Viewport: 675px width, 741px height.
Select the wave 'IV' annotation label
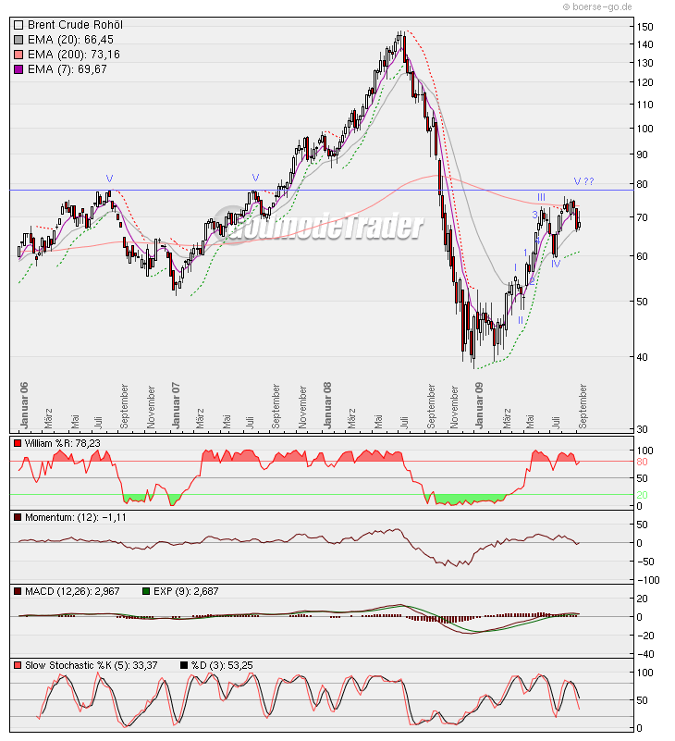556,264
